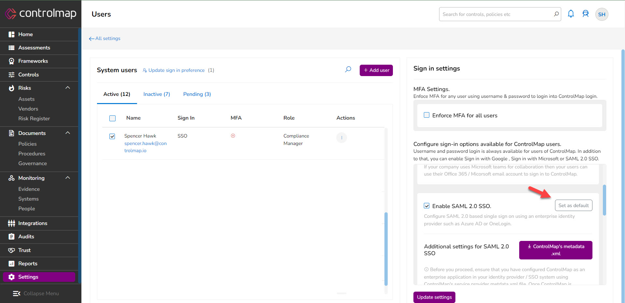Image resolution: width=625 pixels, height=303 pixels.
Task: Click the Add user button
Action: pyautogui.click(x=376, y=70)
